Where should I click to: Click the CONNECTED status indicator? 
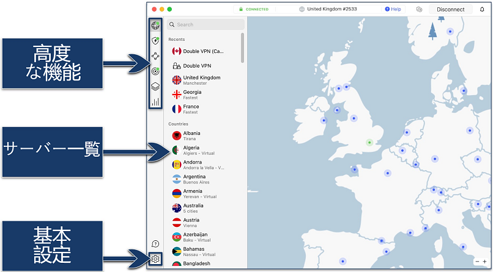coord(254,9)
